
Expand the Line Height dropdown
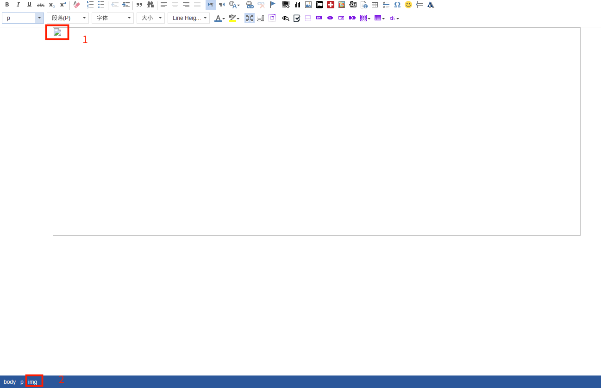(189, 18)
